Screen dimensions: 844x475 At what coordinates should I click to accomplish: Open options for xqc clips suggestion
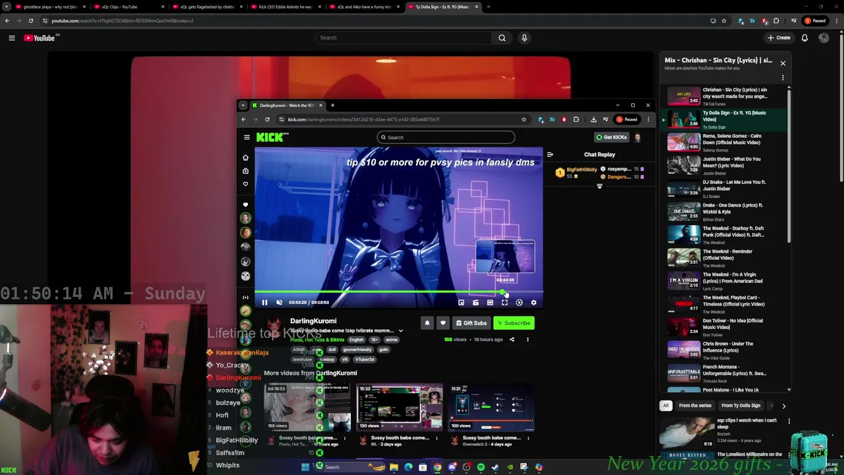pos(789,421)
